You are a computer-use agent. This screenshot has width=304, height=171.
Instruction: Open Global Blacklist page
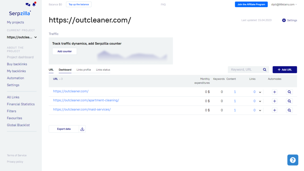18,125
